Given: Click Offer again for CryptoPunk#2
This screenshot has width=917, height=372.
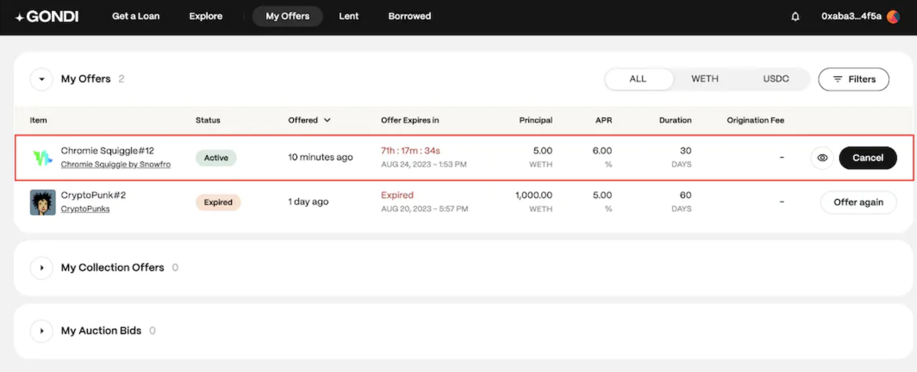Looking at the screenshot, I should click(x=858, y=202).
